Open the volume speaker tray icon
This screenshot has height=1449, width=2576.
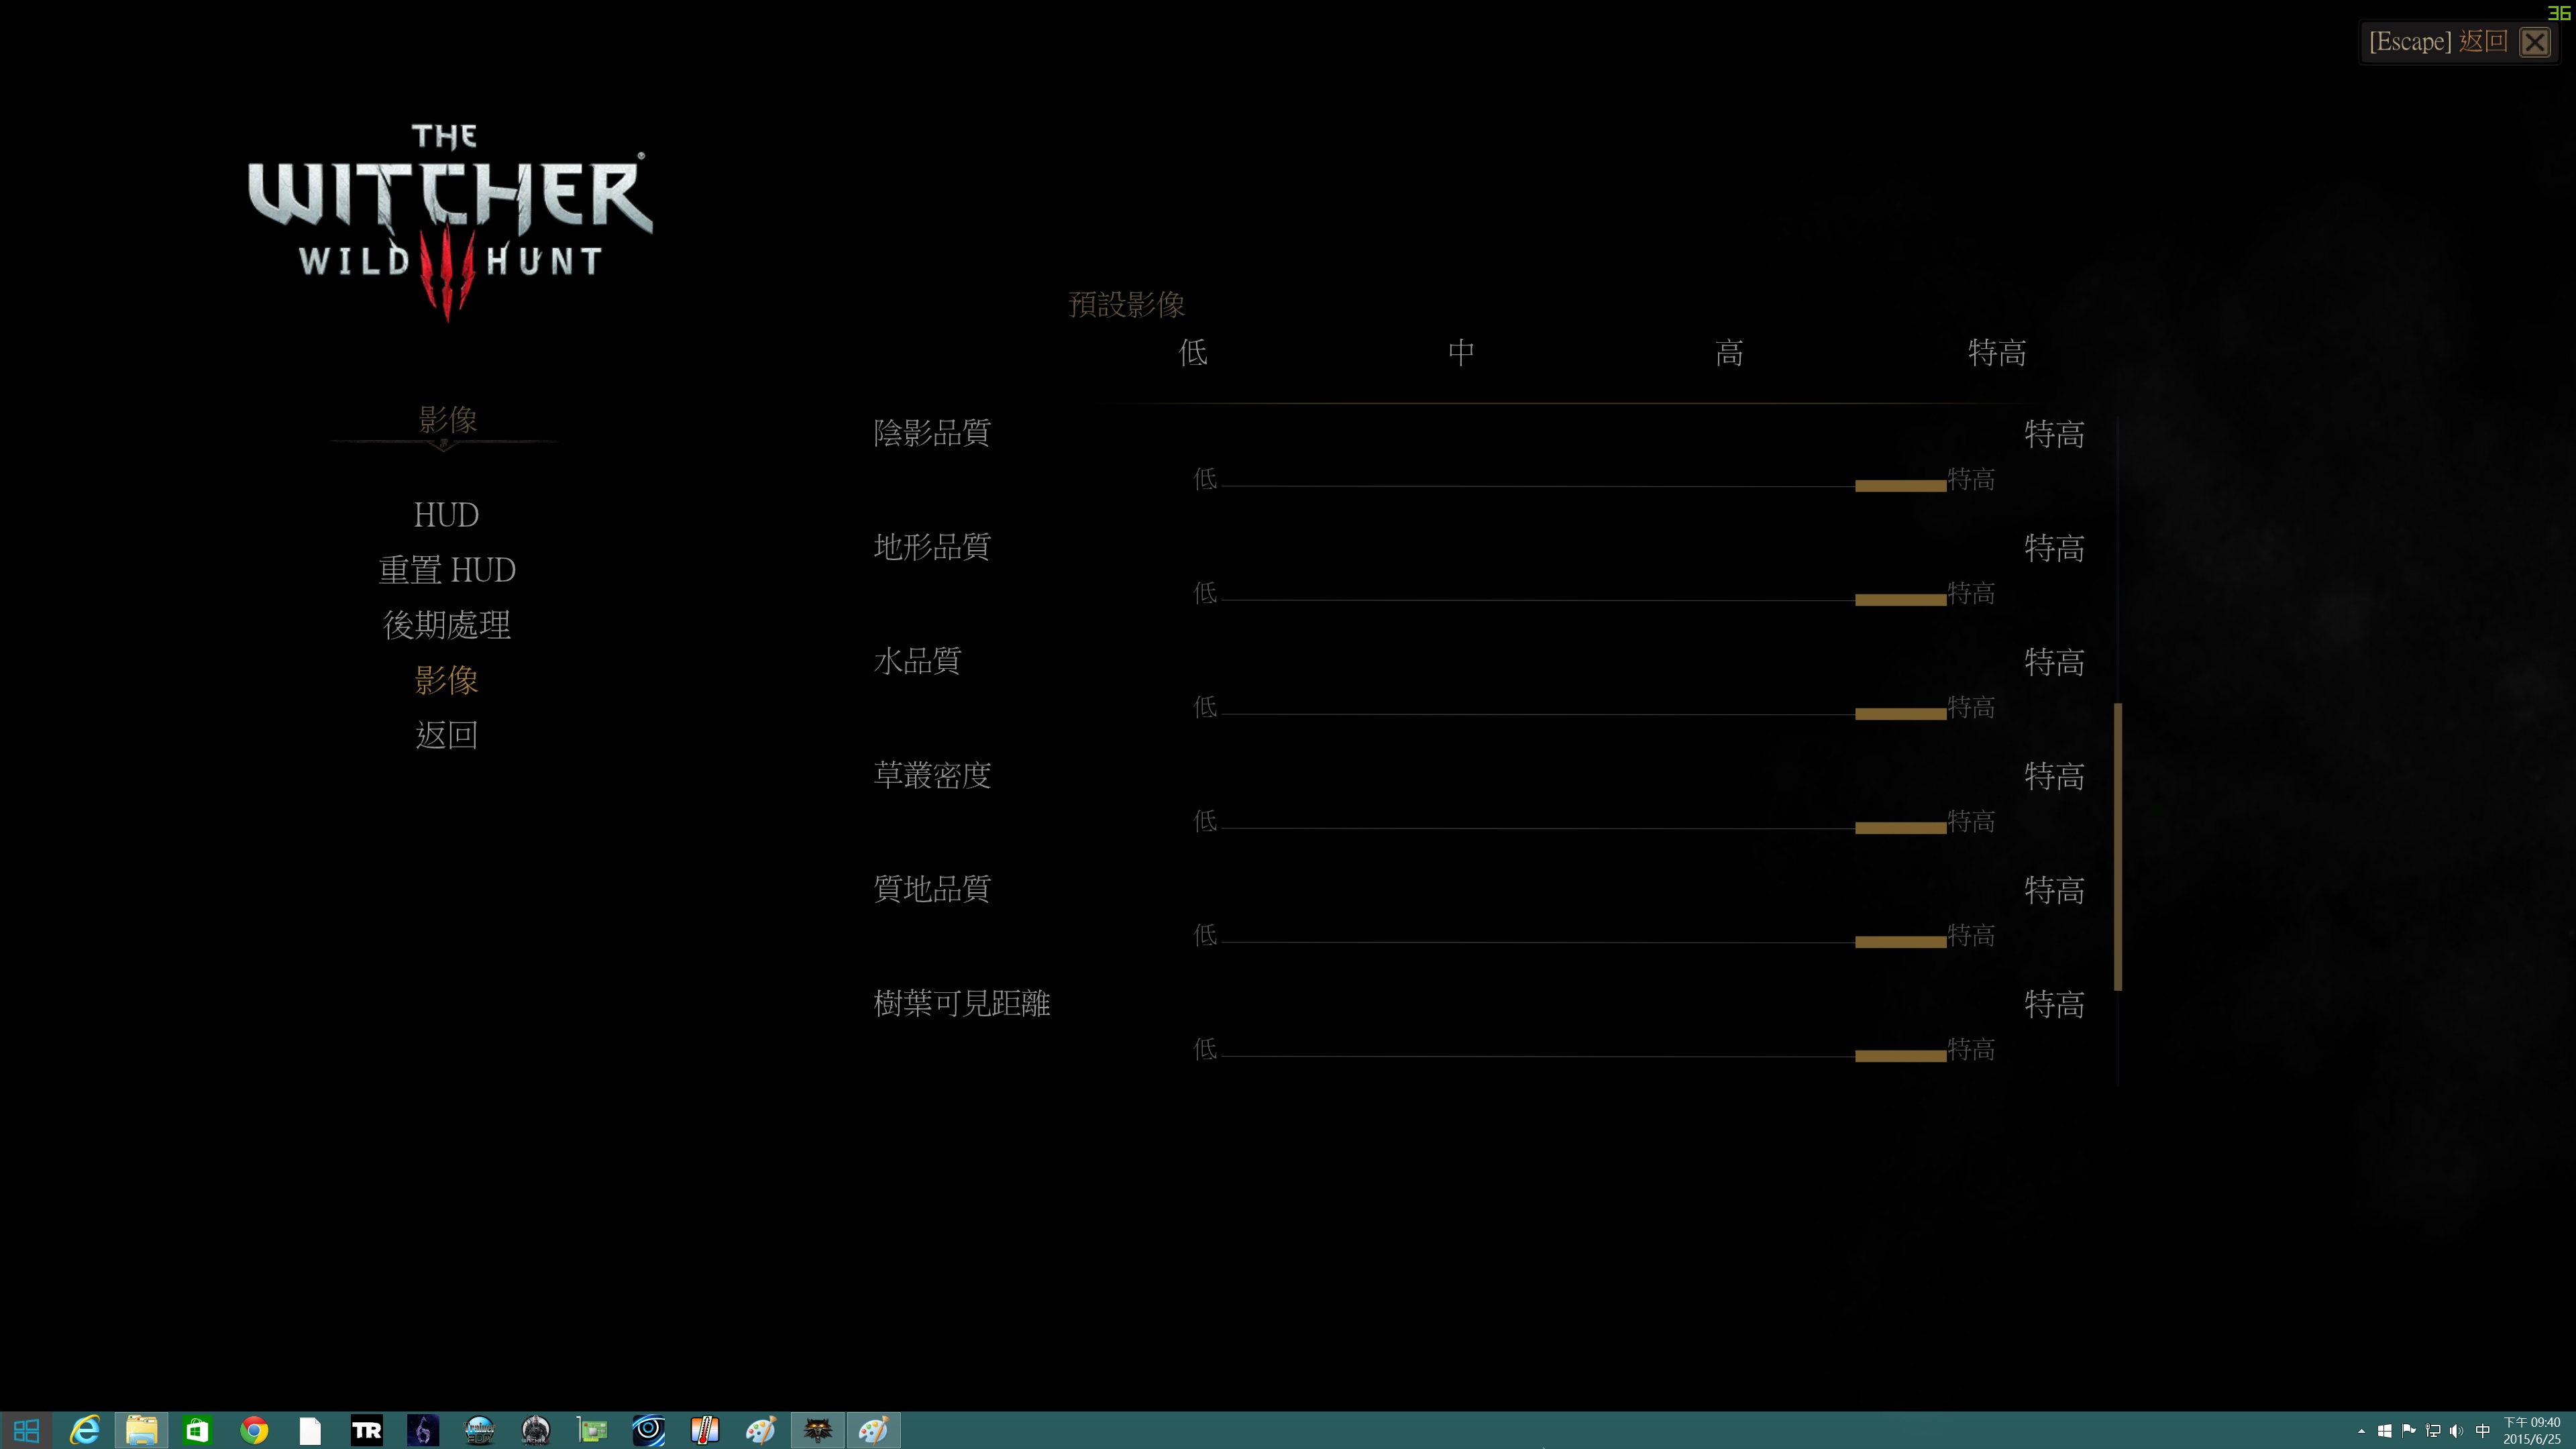pos(2457,1431)
